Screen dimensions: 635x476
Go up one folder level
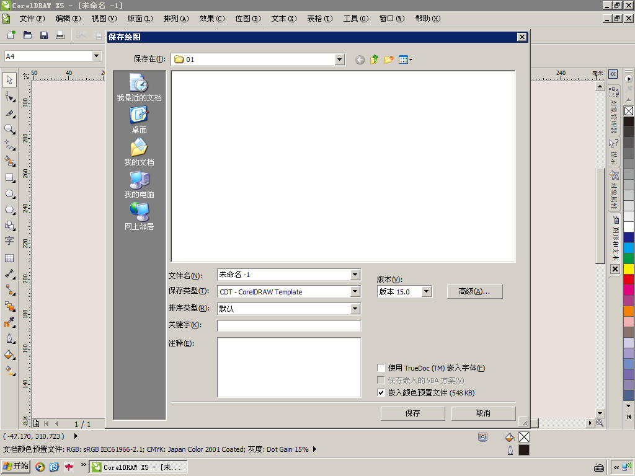pos(374,60)
